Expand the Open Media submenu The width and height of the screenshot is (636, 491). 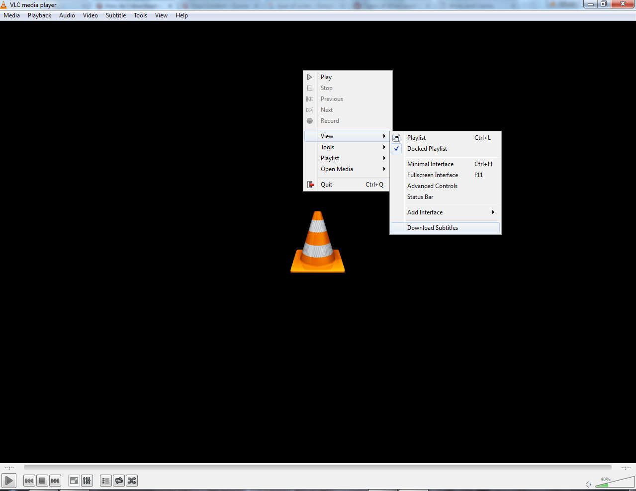pos(347,169)
